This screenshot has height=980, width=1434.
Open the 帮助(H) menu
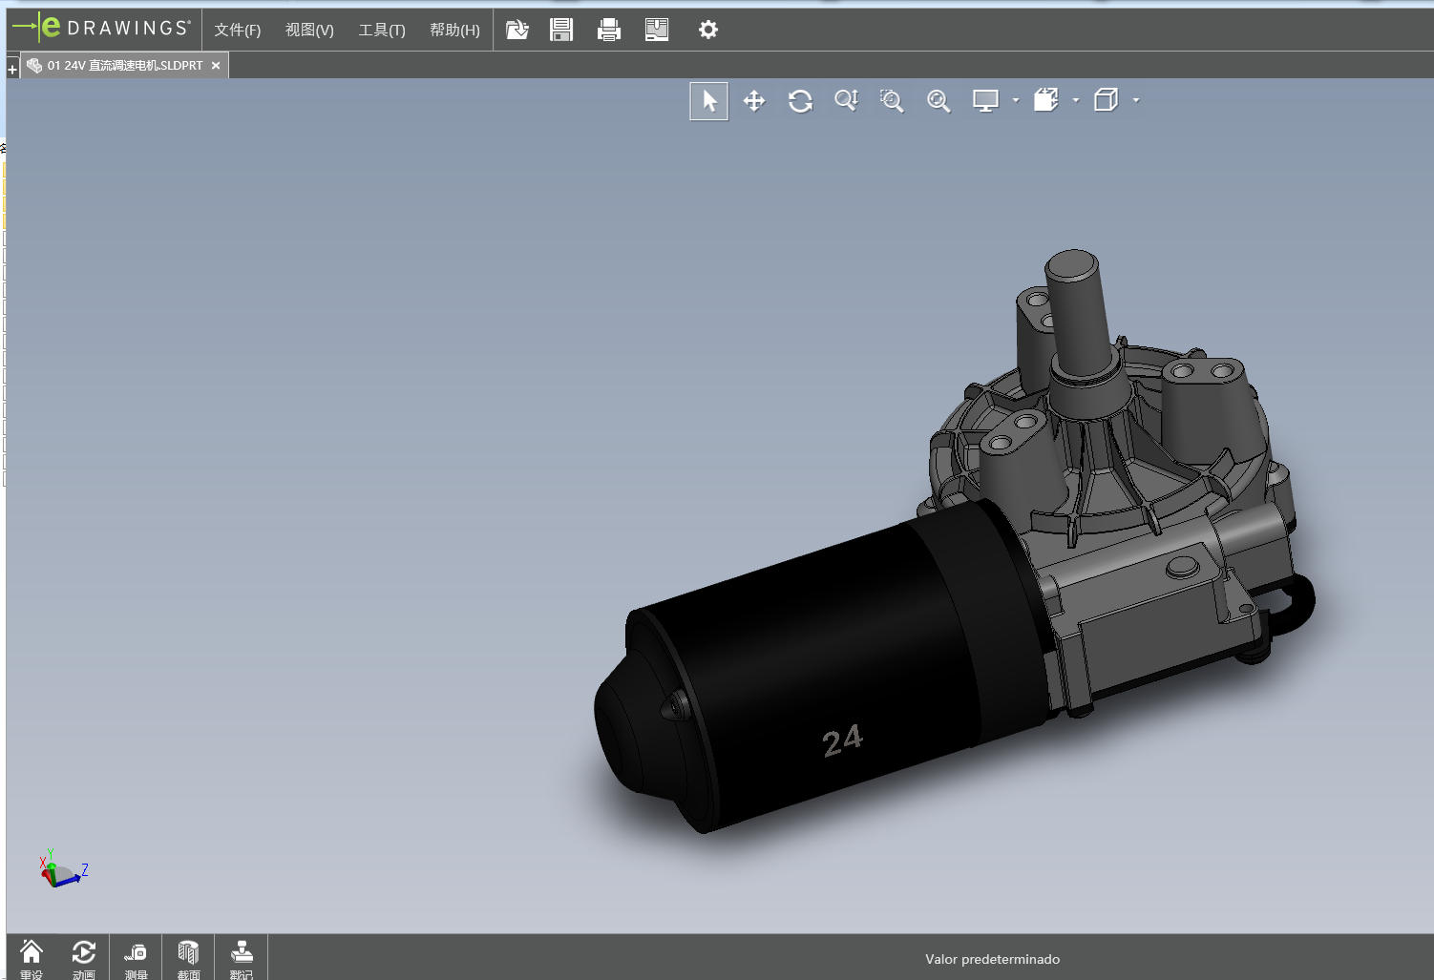(454, 30)
